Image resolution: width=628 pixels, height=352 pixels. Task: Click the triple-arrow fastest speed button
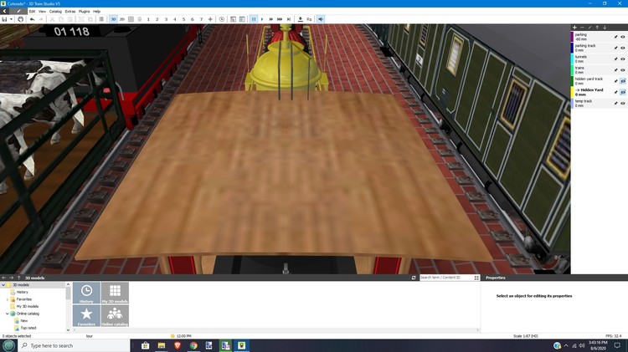[280, 19]
